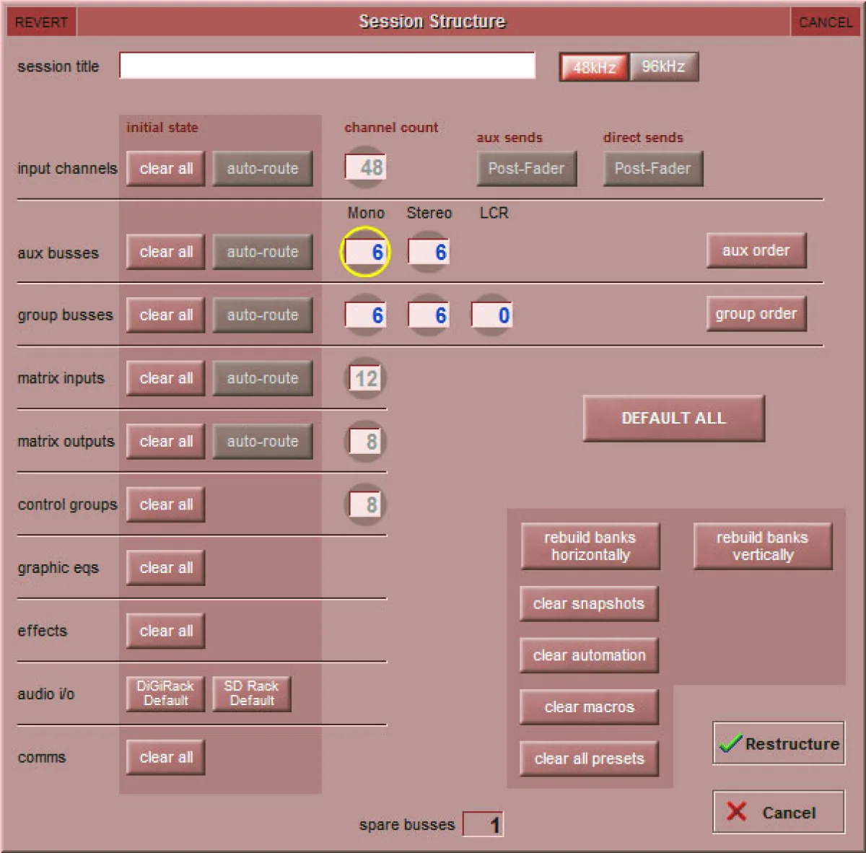Toggle the aux sends Post-Fader button

(527, 168)
